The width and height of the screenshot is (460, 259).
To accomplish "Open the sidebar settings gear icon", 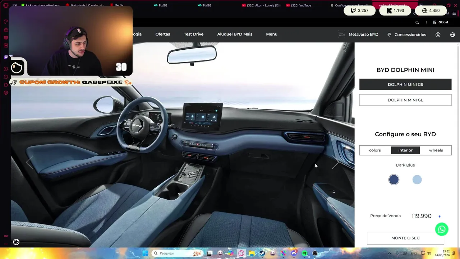I will coord(6,93).
